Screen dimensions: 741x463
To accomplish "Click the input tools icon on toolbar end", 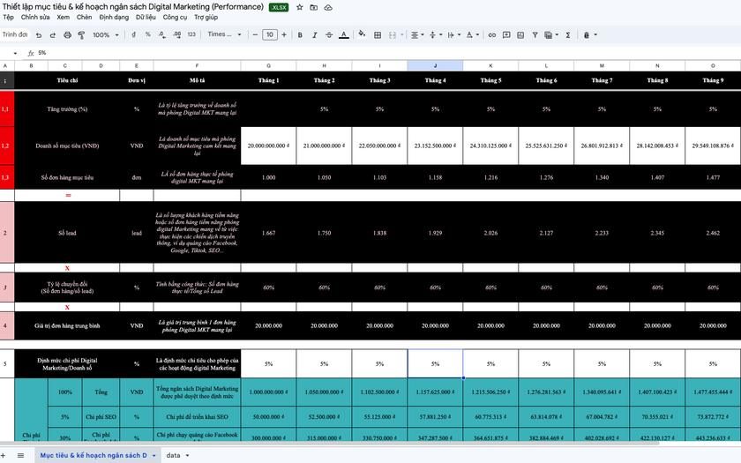I will pyautogui.click(x=586, y=35).
